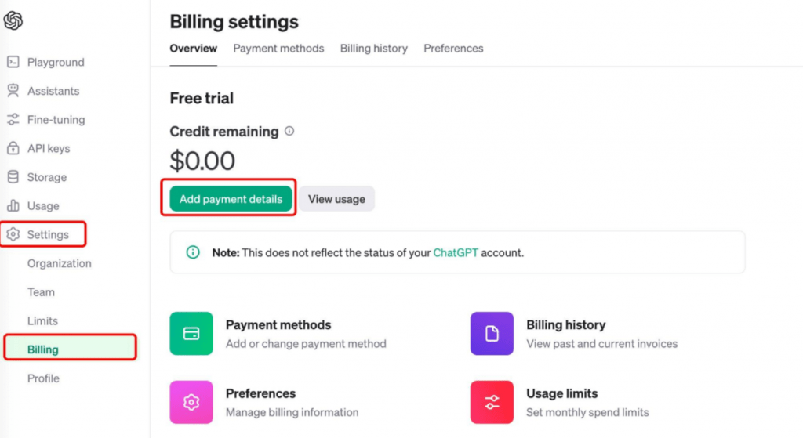The image size is (803, 438).
Task: Open the API keys lock icon
Action: [x=13, y=148]
